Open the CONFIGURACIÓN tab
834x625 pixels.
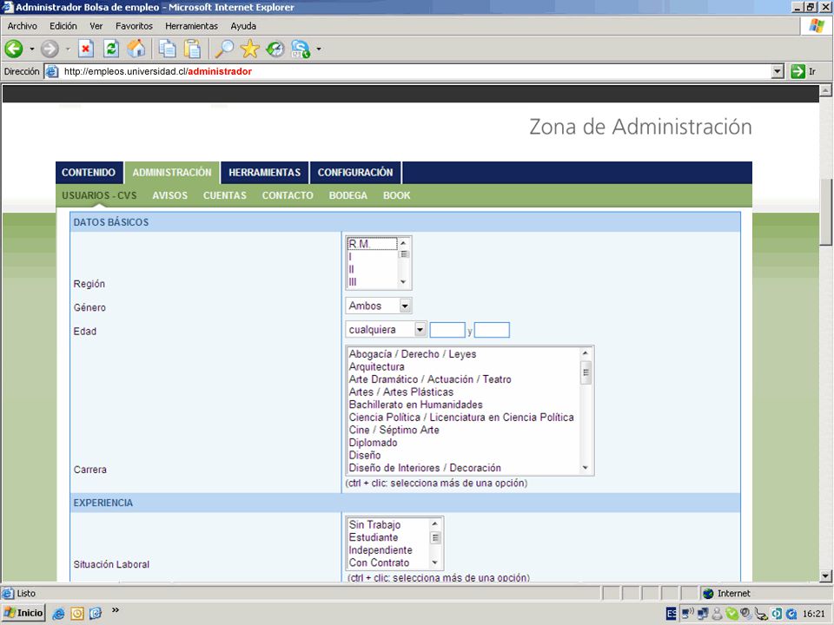tap(355, 173)
